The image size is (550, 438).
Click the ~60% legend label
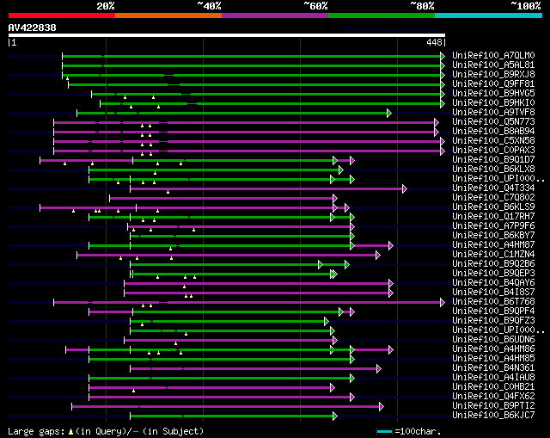tap(315, 6)
